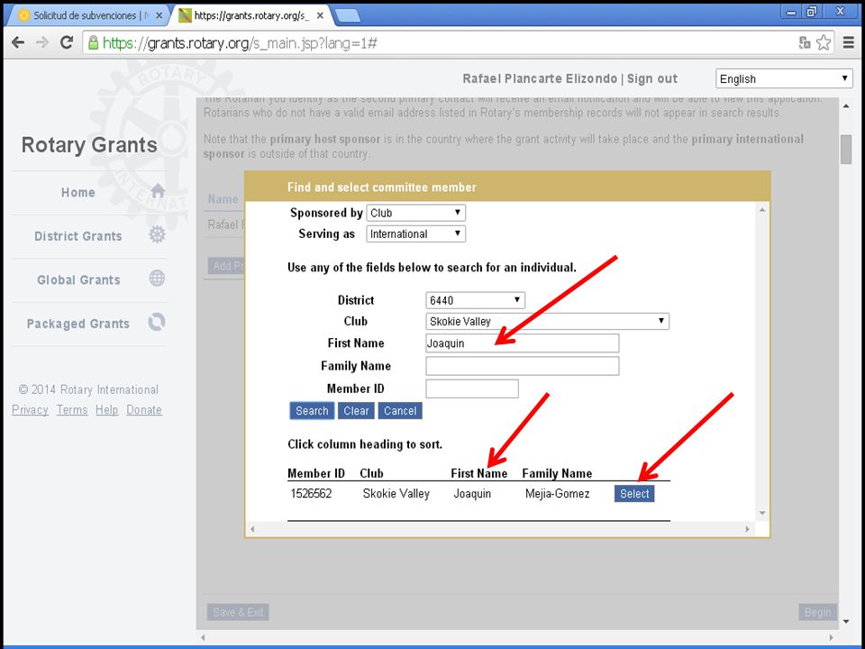Click the Clear button

click(x=356, y=411)
